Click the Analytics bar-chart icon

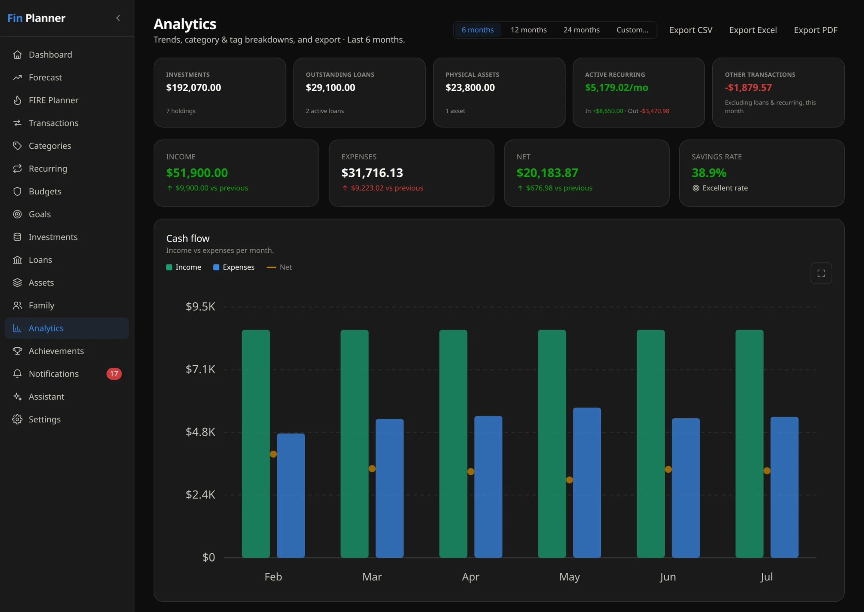pyautogui.click(x=17, y=328)
